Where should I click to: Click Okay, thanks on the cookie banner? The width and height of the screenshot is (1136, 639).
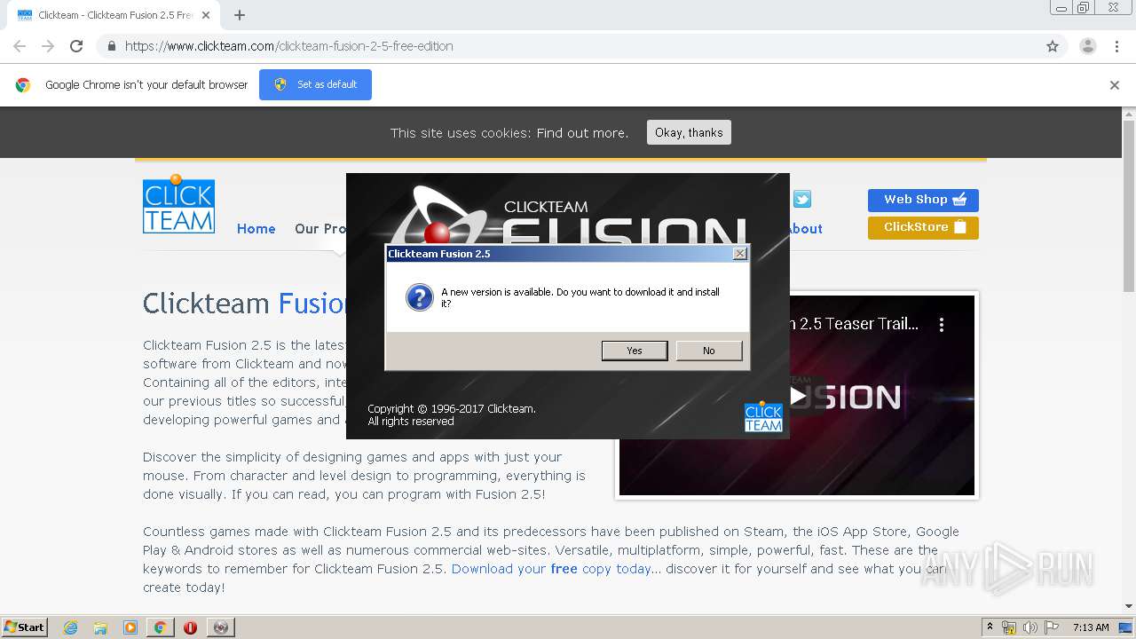(689, 132)
